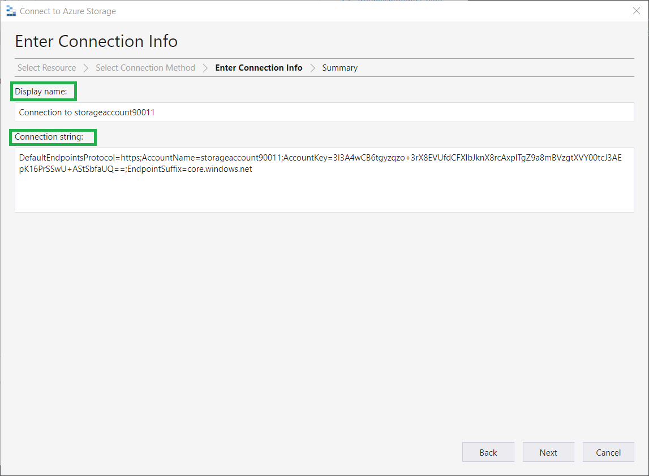This screenshot has height=476, width=649.
Task: Click the Display name label
Action: [41, 92]
